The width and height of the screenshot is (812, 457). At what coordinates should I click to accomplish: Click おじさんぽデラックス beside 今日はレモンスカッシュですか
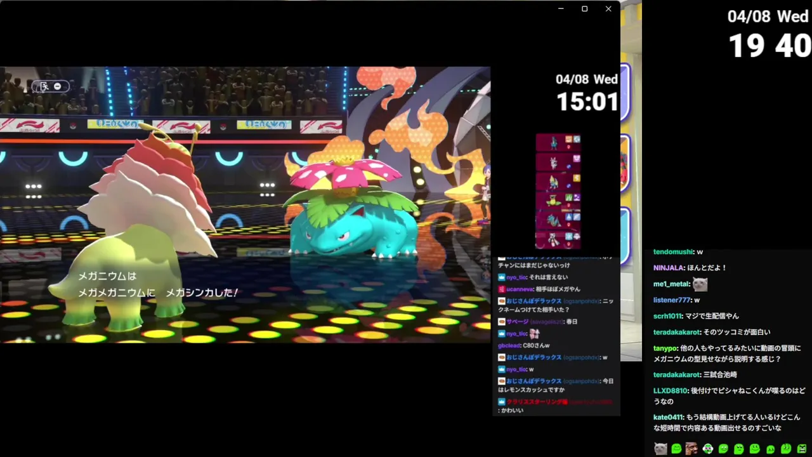[x=534, y=381]
